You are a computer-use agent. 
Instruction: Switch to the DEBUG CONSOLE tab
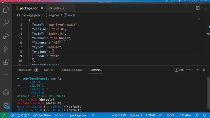click(x=72, y=70)
